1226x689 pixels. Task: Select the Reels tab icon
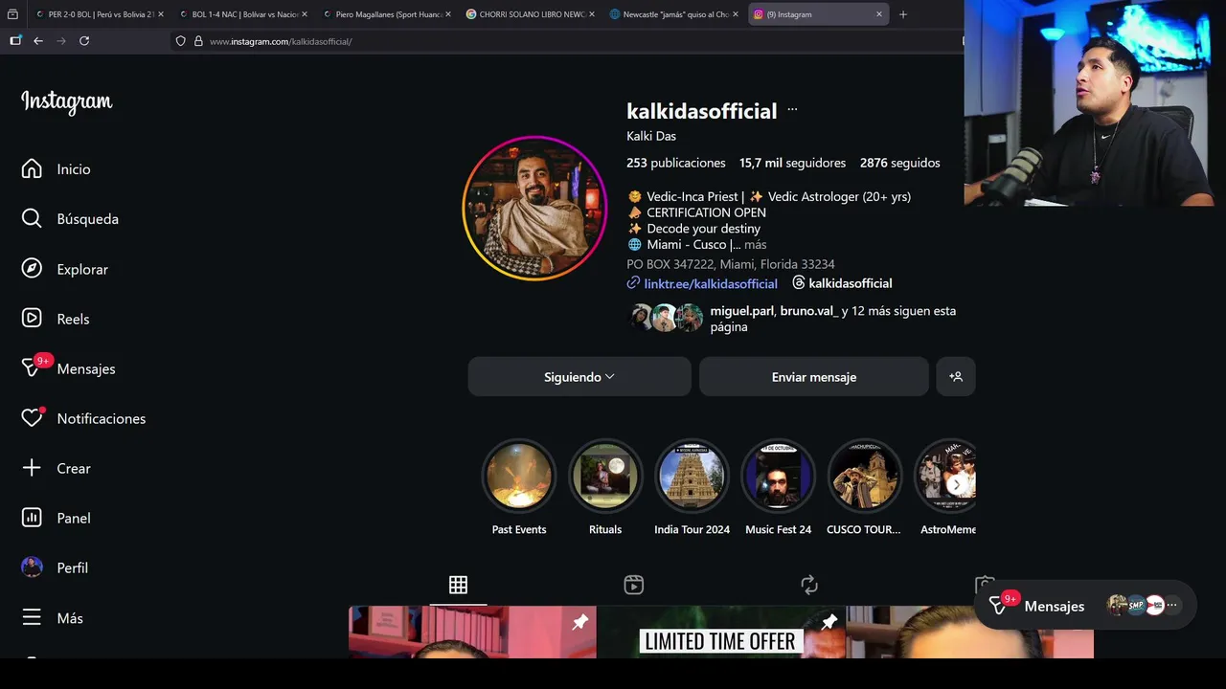pyautogui.click(x=633, y=585)
